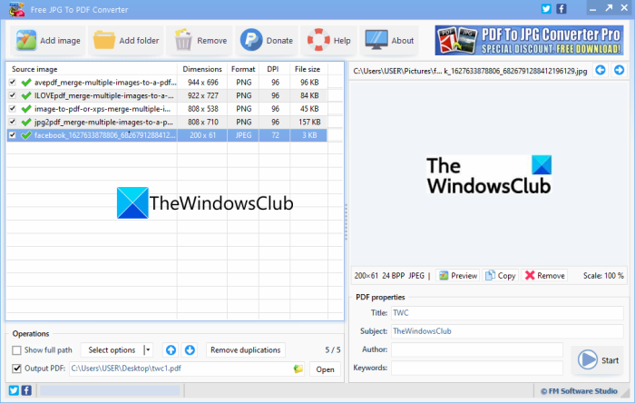Sort list by Dimensions column header
This screenshot has height=403, width=635.
click(x=202, y=69)
